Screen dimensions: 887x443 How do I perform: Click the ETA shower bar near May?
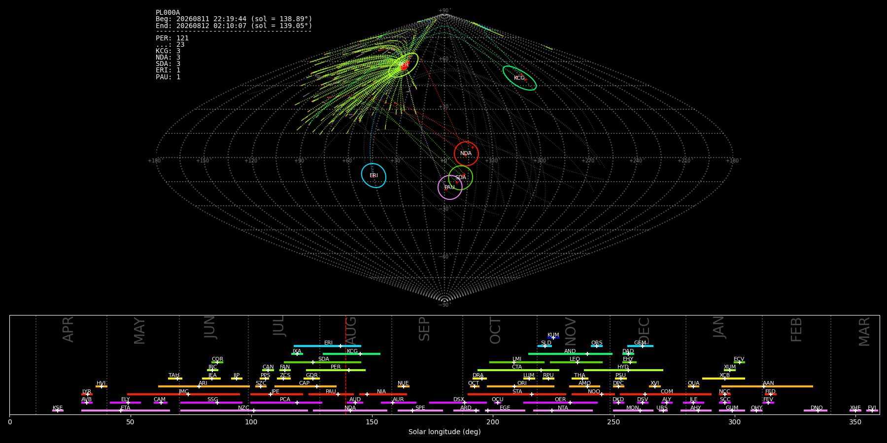(126, 411)
